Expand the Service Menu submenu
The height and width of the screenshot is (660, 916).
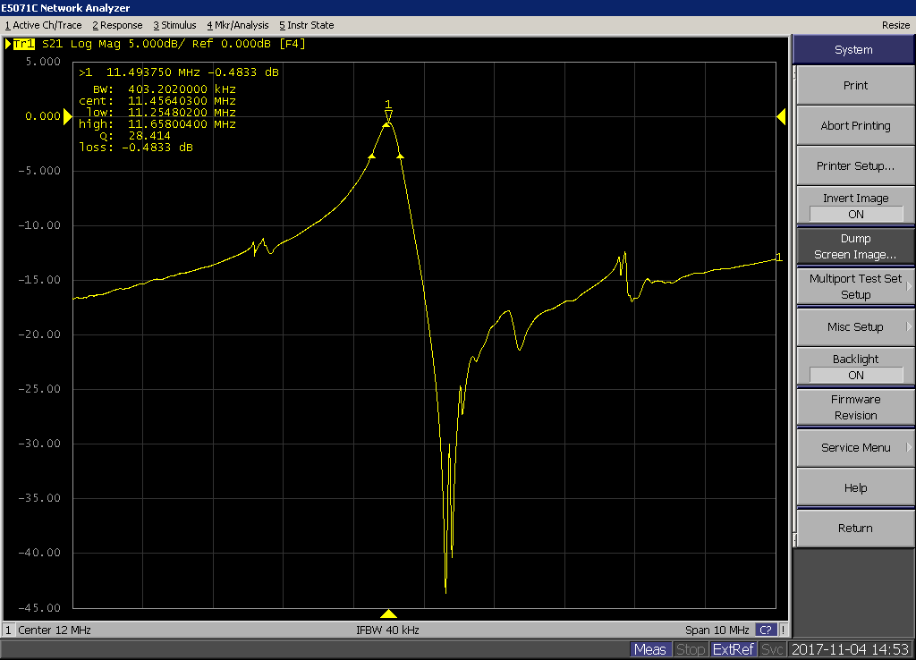pyautogui.click(x=855, y=448)
